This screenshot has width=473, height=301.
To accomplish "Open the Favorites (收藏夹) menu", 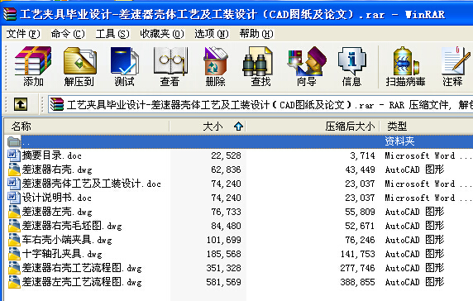I will coord(162,34).
